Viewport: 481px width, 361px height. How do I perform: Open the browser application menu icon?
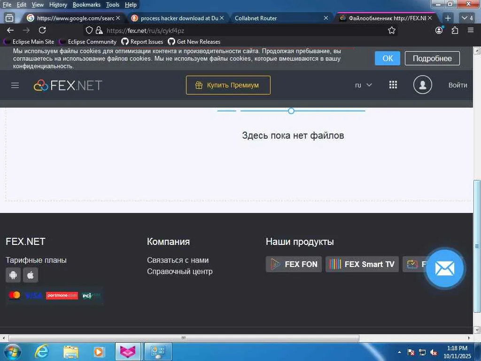coord(470,30)
